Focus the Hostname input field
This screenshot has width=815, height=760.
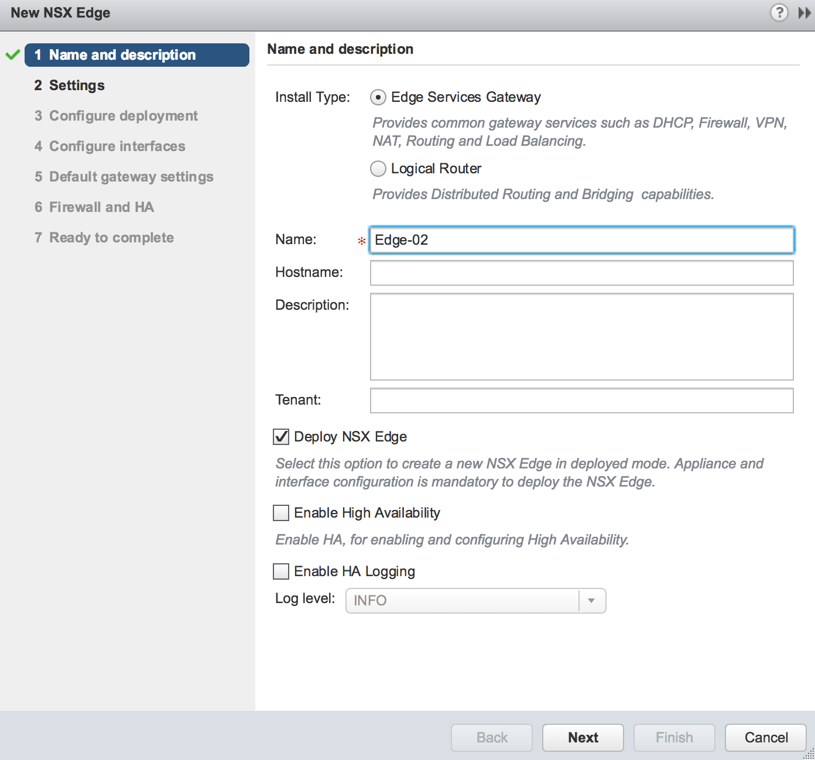[x=581, y=273]
